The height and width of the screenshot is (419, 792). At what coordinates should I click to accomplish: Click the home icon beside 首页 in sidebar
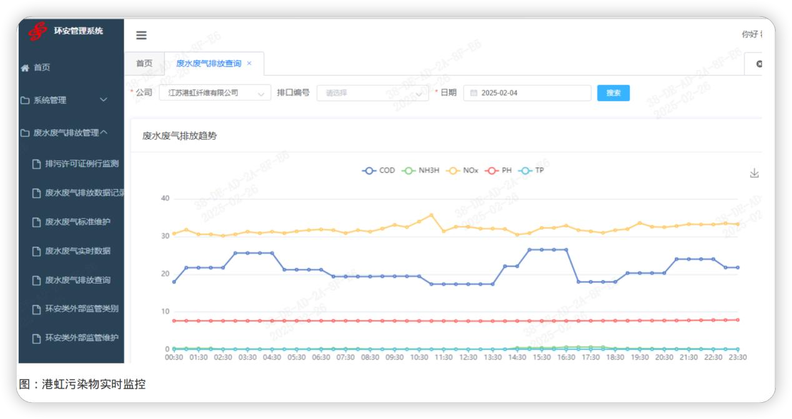point(25,68)
